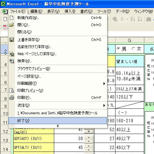
Task: Click the Web page save icon
Action: [12, 54]
